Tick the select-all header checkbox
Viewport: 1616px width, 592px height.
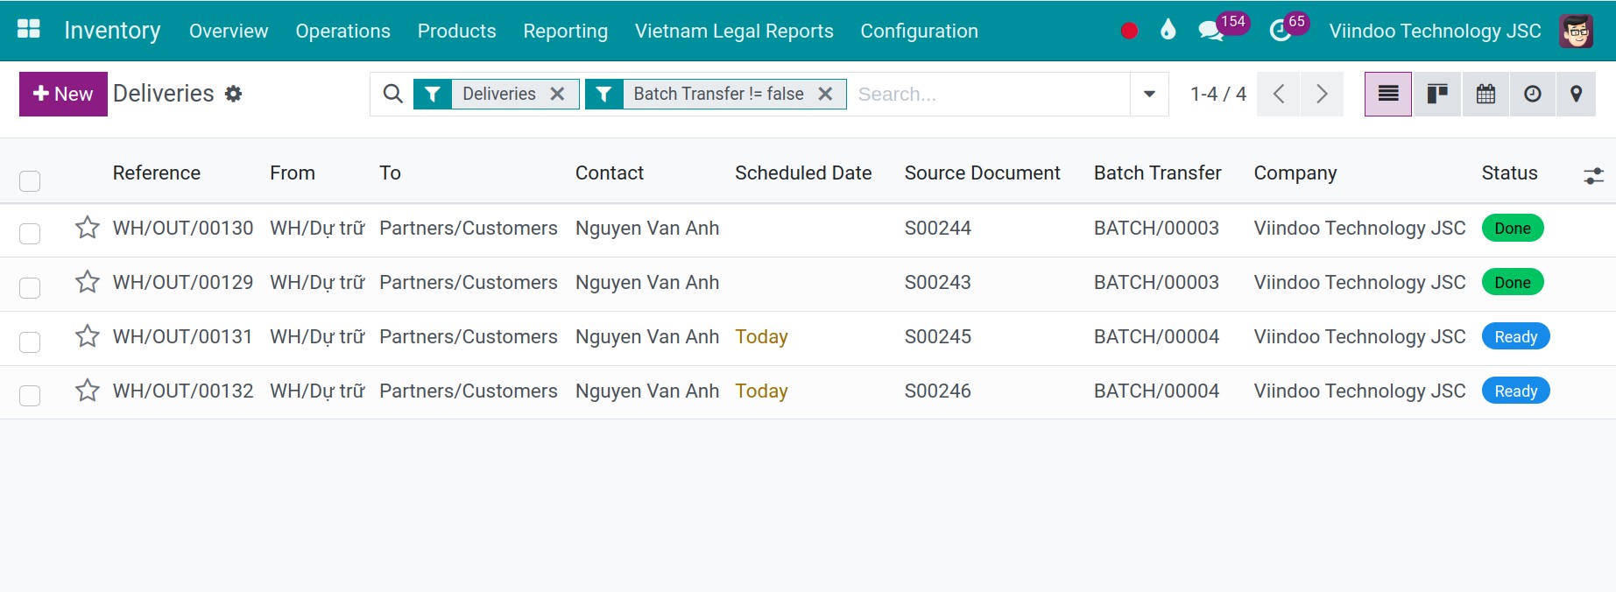coord(30,181)
